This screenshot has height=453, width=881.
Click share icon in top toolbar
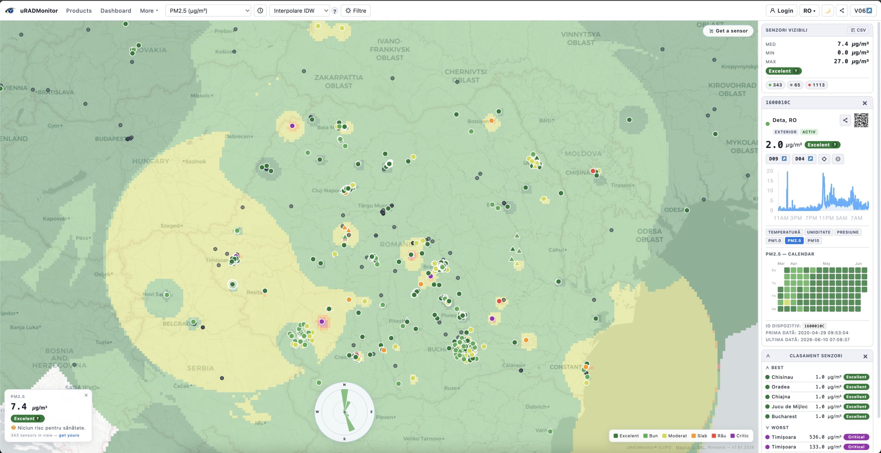coord(842,11)
